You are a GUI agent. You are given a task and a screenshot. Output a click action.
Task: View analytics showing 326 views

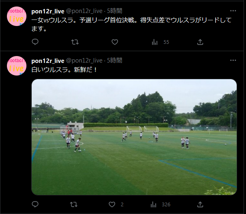coord(160,204)
